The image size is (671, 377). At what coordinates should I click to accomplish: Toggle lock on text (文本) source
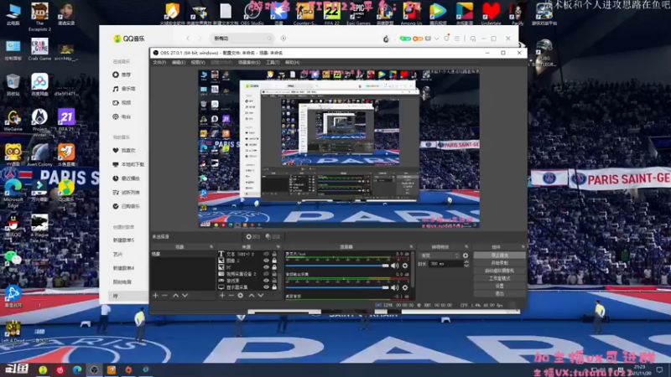click(x=274, y=254)
